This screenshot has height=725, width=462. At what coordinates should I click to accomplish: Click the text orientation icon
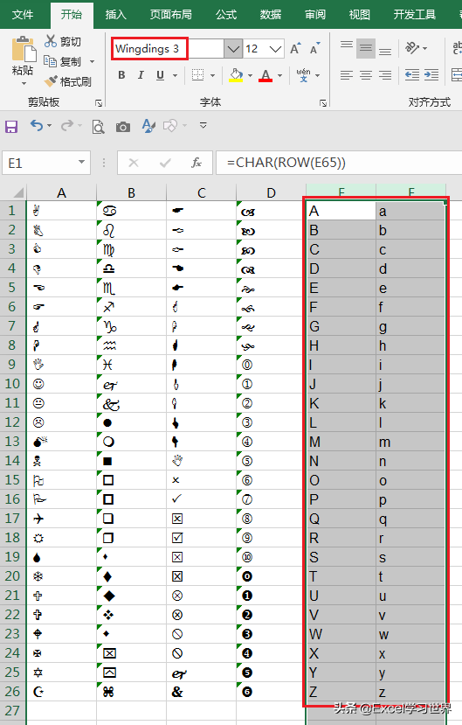coord(412,48)
